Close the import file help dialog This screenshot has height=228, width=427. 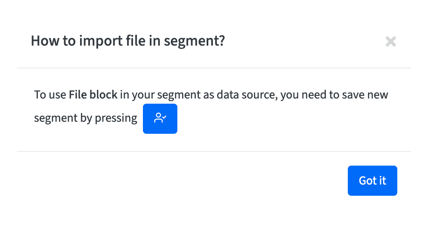pyautogui.click(x=390, y=42)
